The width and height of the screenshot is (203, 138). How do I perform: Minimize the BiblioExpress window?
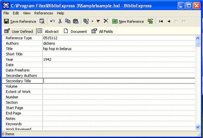[181, 6]
